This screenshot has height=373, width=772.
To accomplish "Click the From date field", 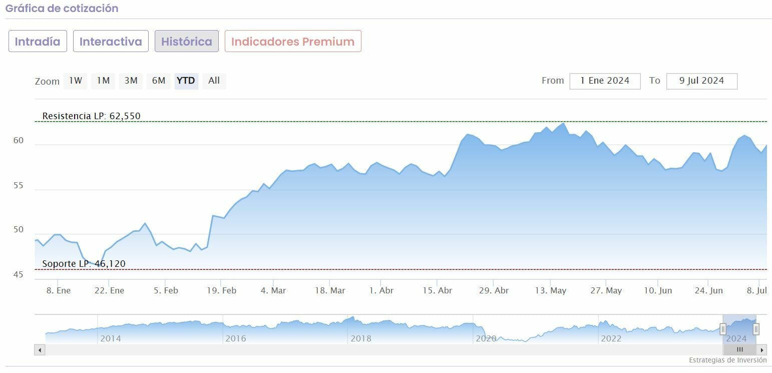I will (x=605, y=81).
